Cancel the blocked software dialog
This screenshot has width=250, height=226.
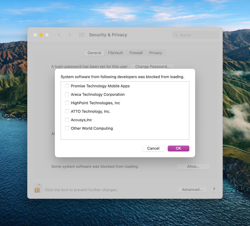[153, 149]
